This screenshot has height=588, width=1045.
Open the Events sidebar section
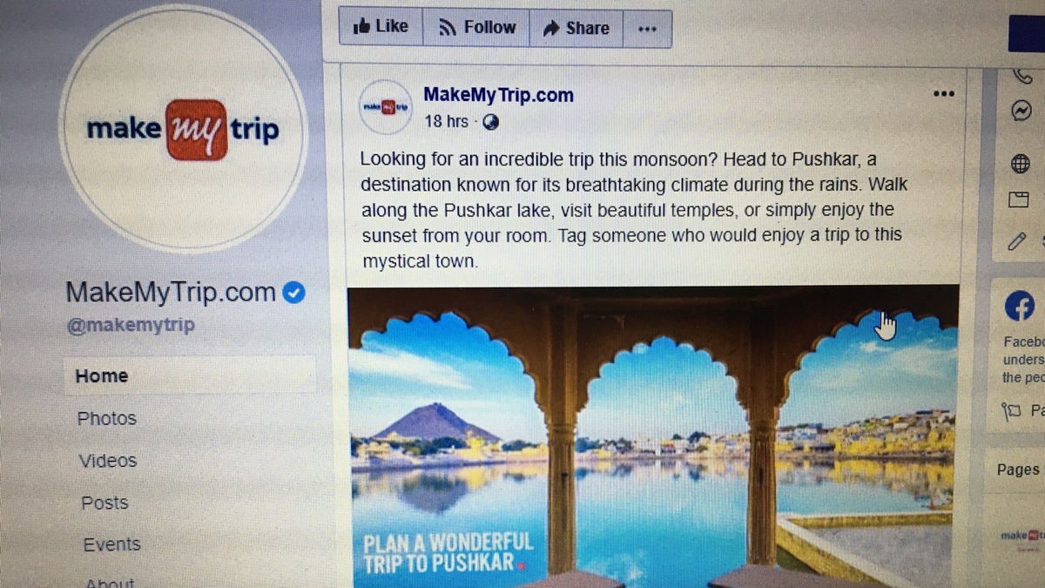pyautogui.click(x=111, y=544)
